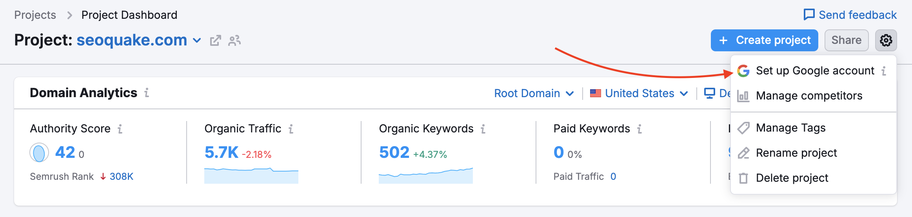This screenshot has width=912, height=217.
Task: Show info next to Set up Google account
Action: point(884,71)
